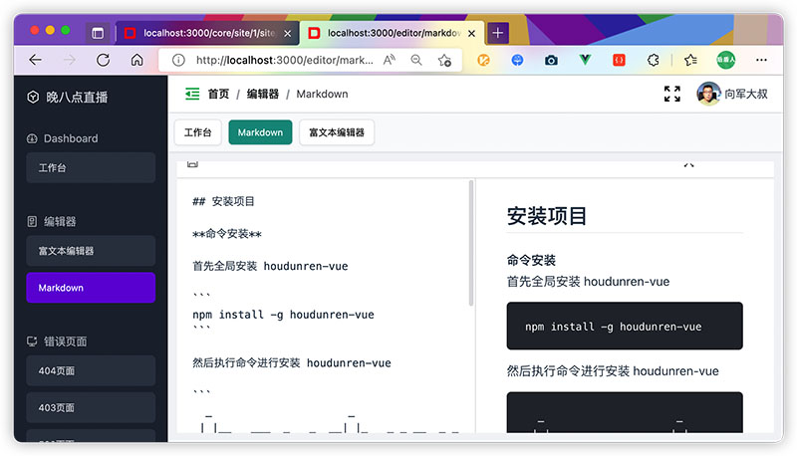Screen dimensions: 797x456
Task: Open the Vue devtools extension icon
Action: point(585,60)
